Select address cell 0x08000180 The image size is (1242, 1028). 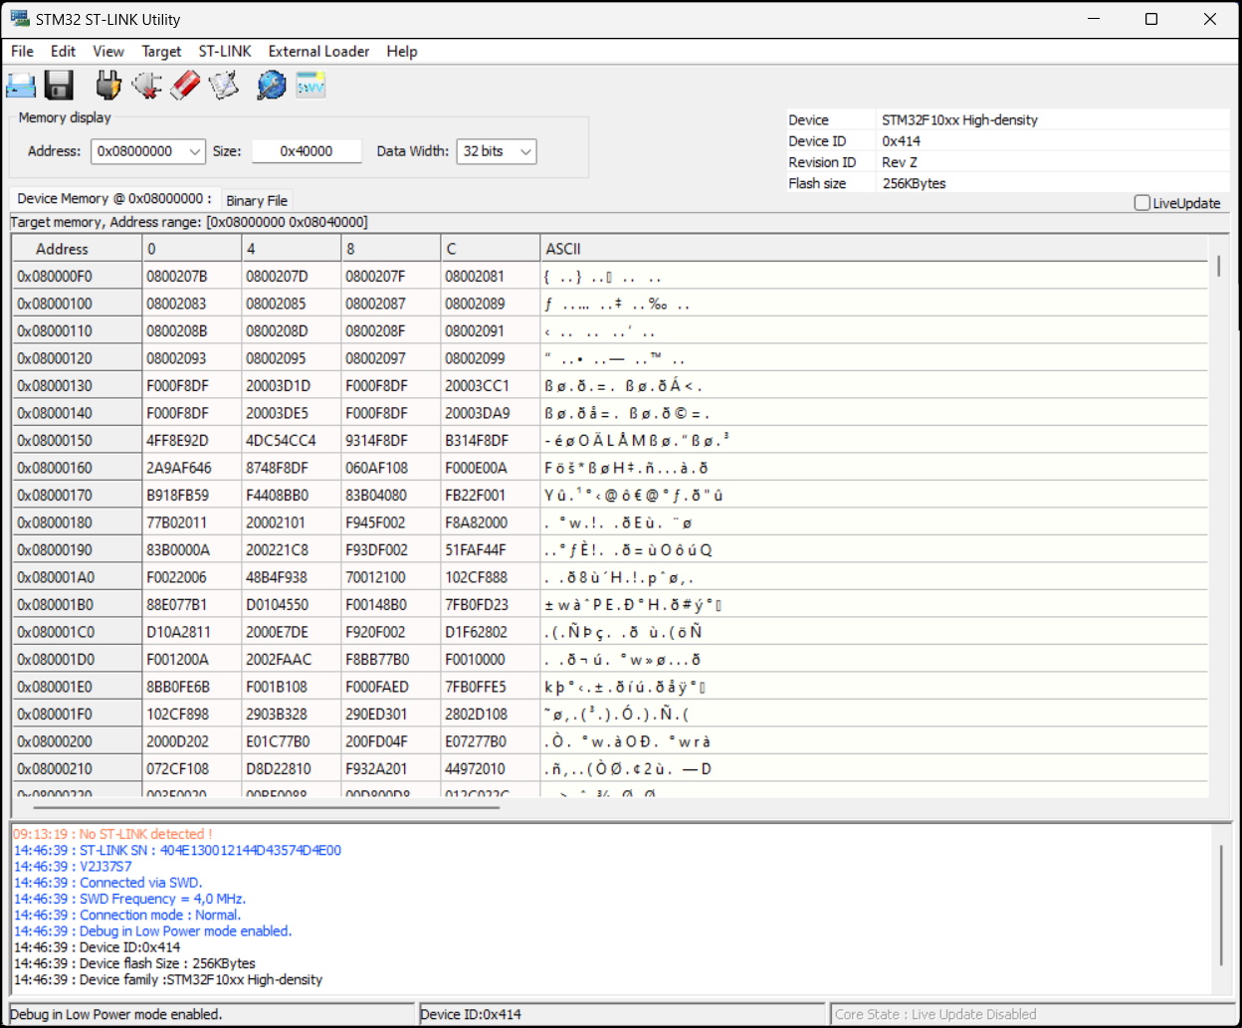[77, 522]
